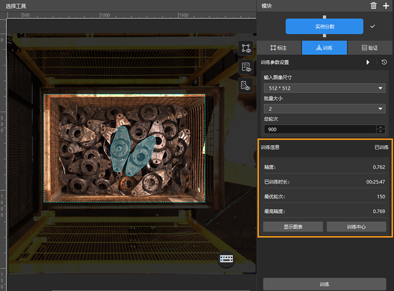Toggle mask region visibility eye icon
Screen dimensions: 394x291
[246, 86]
